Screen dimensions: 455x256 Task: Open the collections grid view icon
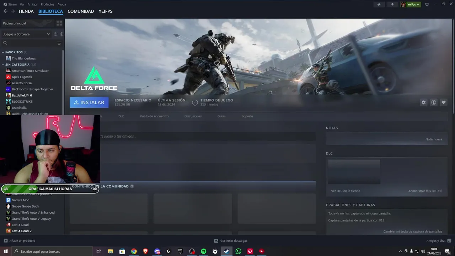pos(59,23)
